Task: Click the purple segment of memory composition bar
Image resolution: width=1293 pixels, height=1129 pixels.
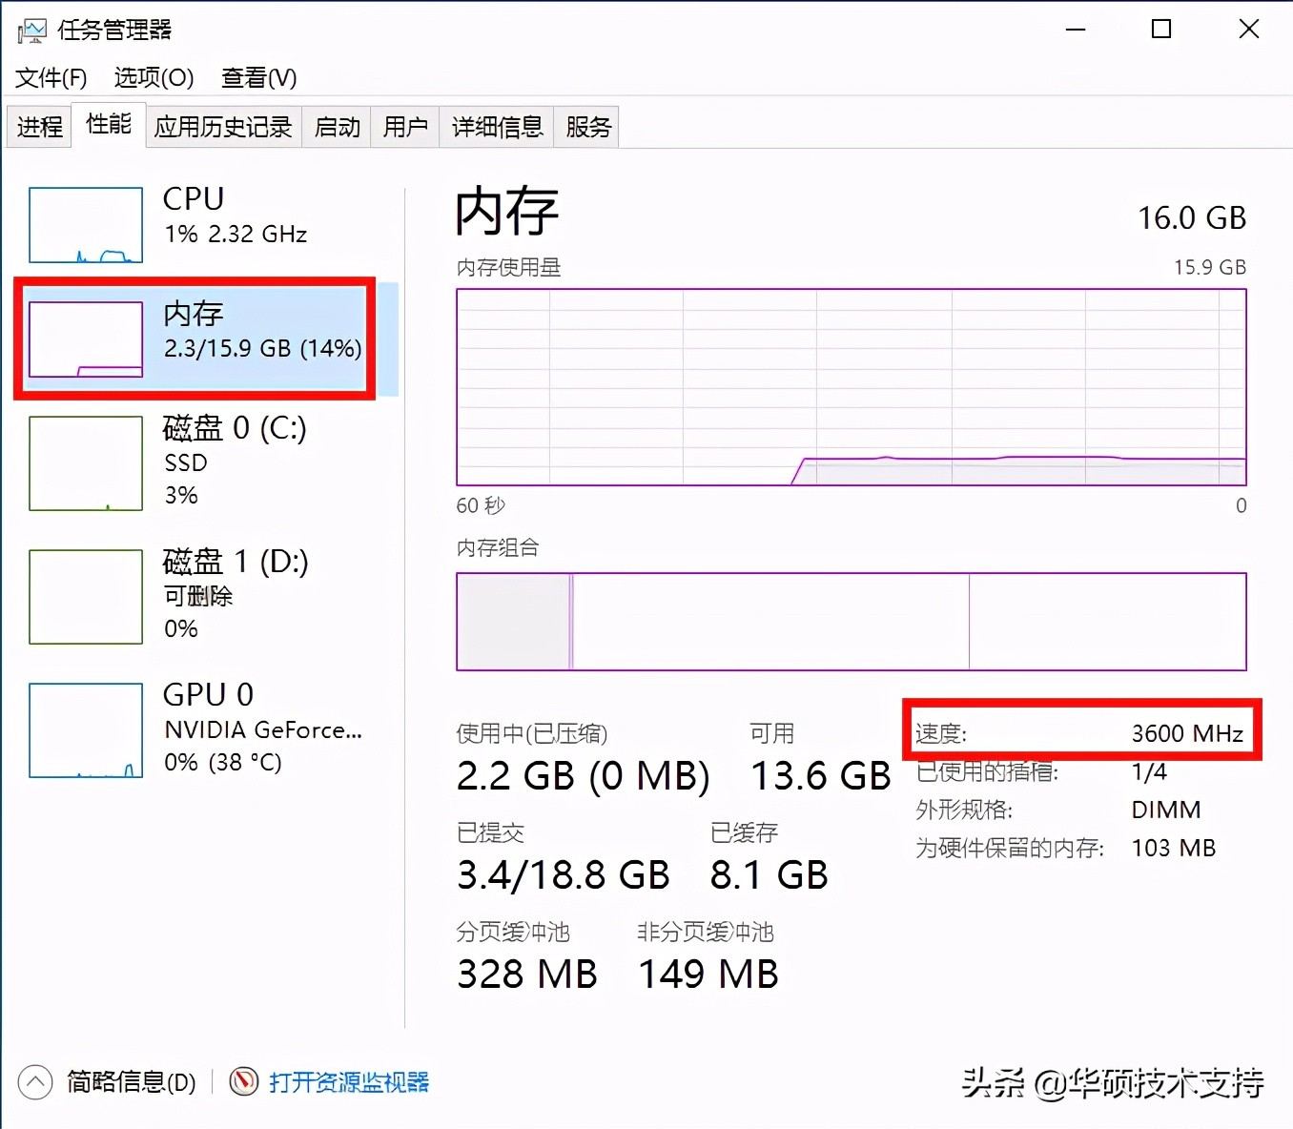Action: (x=515, y=621)
